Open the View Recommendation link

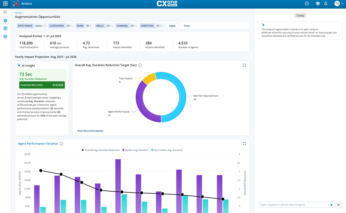point(90,131)
